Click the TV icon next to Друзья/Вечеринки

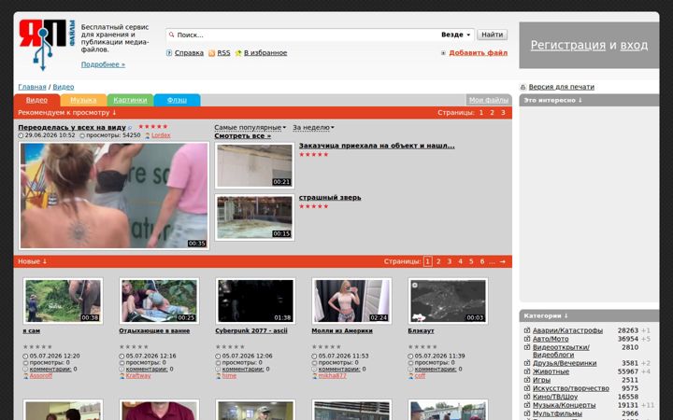tap(527, 363)
